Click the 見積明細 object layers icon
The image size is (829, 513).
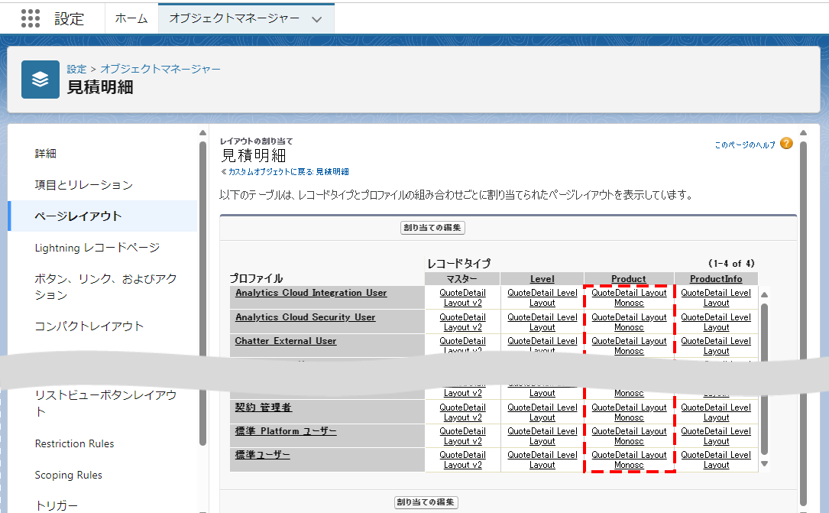tap(40, 80)
